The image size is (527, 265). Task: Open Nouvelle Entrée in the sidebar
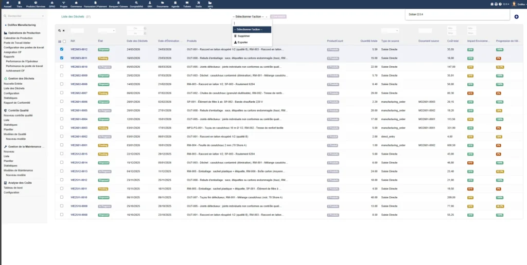[13, 83]
